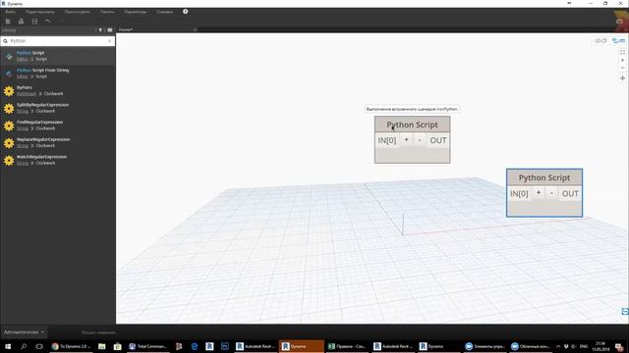Viewport: 629px width, 353px height.
Task: Click the selected Python Script node title
Action: tap(543, 177)
